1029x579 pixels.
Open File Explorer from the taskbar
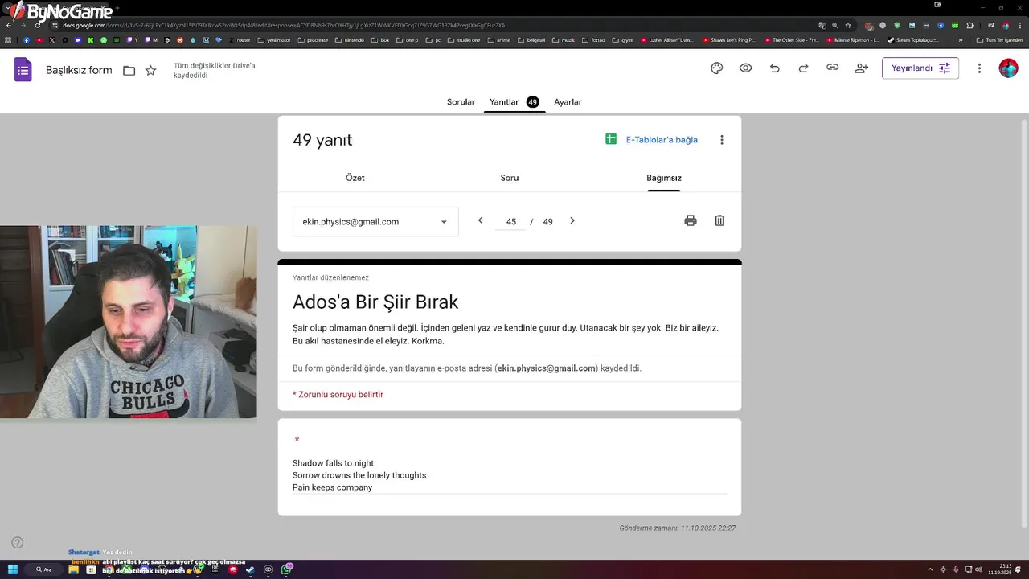pos(73,569)
